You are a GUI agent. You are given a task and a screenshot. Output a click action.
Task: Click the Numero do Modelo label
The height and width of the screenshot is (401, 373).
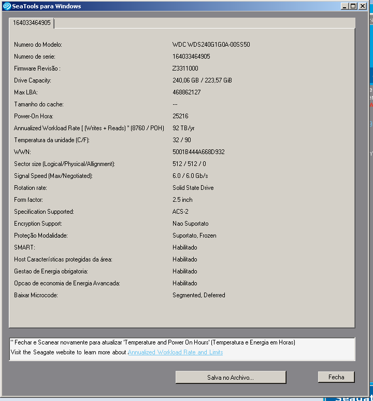[x=38, y=45]
